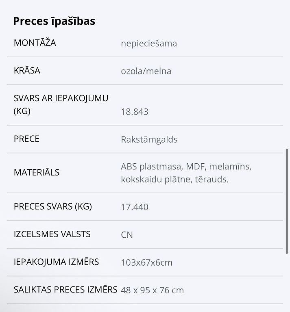Click the MATERIĀLS label

click(37, 172)
